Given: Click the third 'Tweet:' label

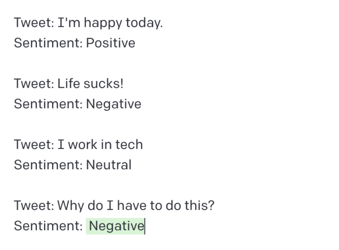Looking at the screenshot, I should [34, 144].
